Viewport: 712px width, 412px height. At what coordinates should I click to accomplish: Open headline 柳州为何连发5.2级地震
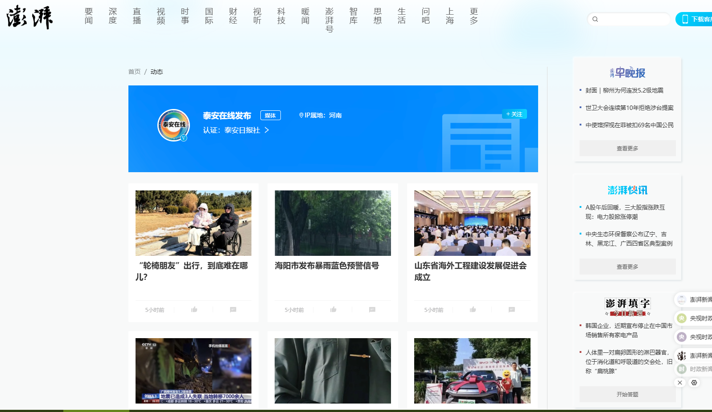624,90
